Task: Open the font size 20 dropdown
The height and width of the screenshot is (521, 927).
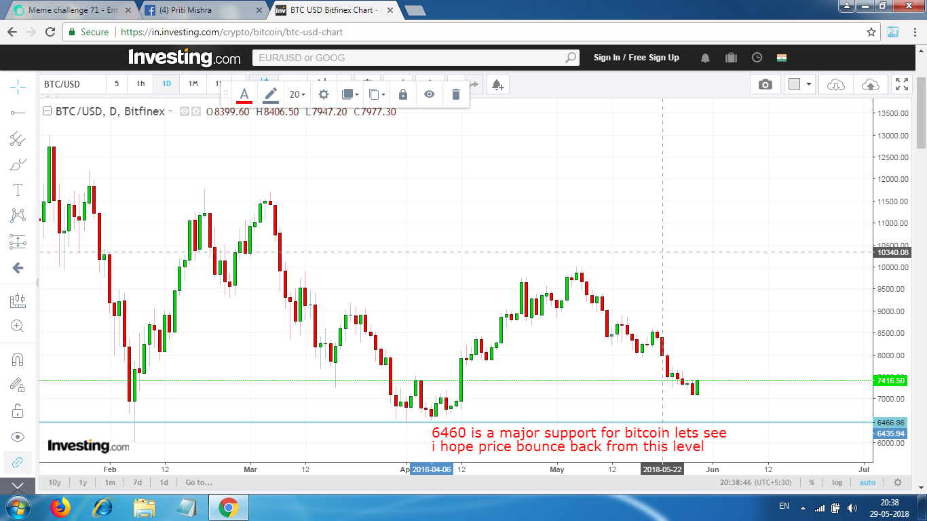Action: (297, 94)
